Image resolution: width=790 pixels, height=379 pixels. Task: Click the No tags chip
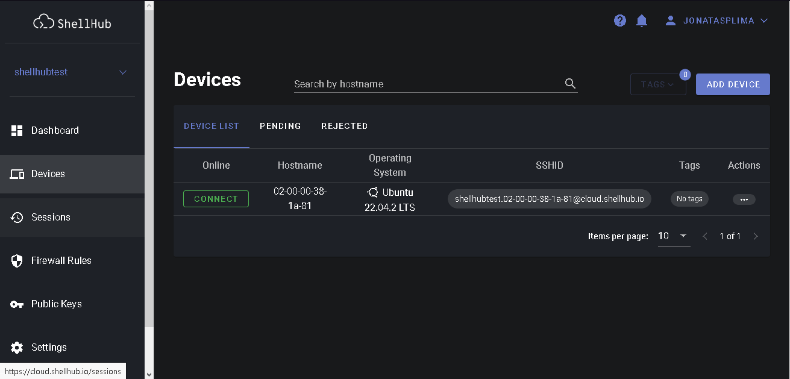pyautogui.click(x=689, y=199)
